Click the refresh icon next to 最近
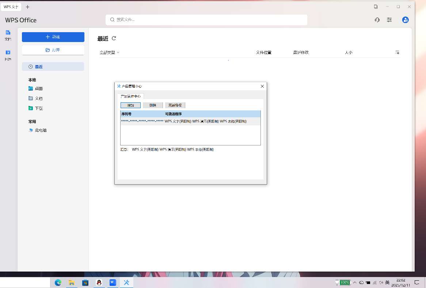The height and width of the screenshot is (288, 426). tap(114, 38)
